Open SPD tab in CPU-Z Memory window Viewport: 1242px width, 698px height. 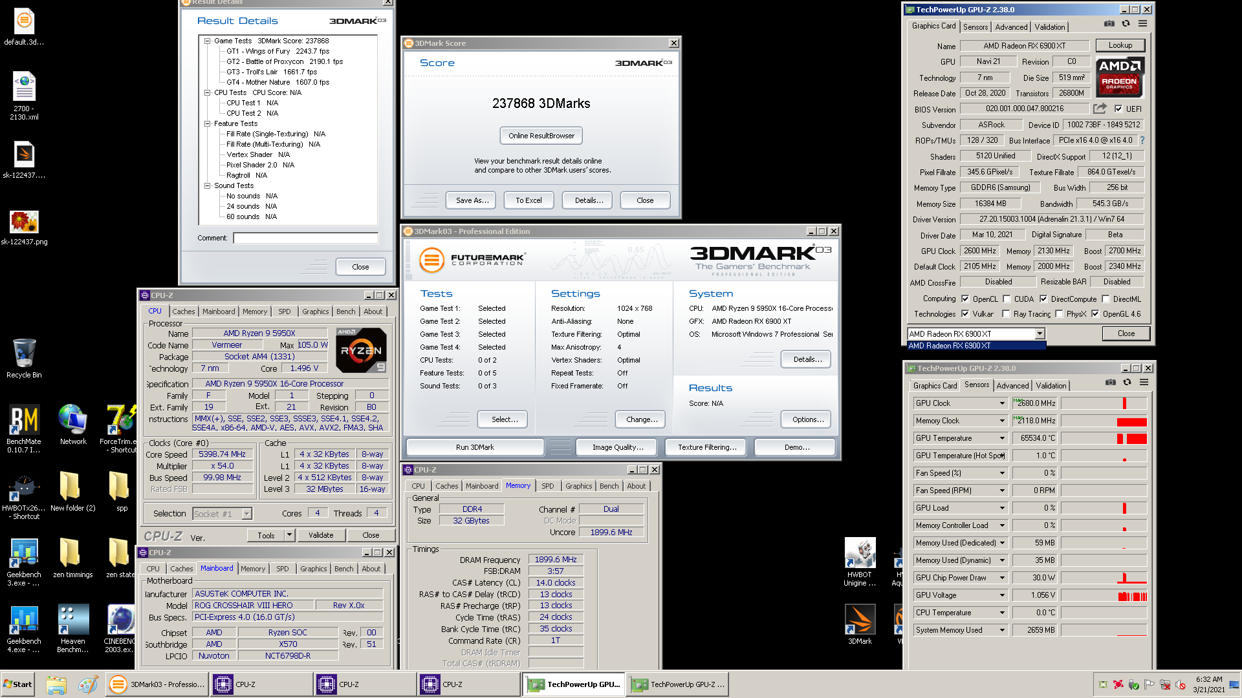pyautogui.click(x=548, y=486)
